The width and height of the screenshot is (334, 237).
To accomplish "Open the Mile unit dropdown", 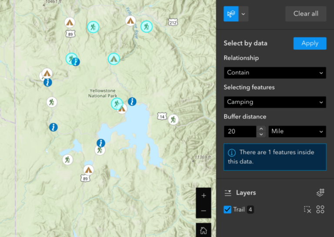I will tap(297, 131).
